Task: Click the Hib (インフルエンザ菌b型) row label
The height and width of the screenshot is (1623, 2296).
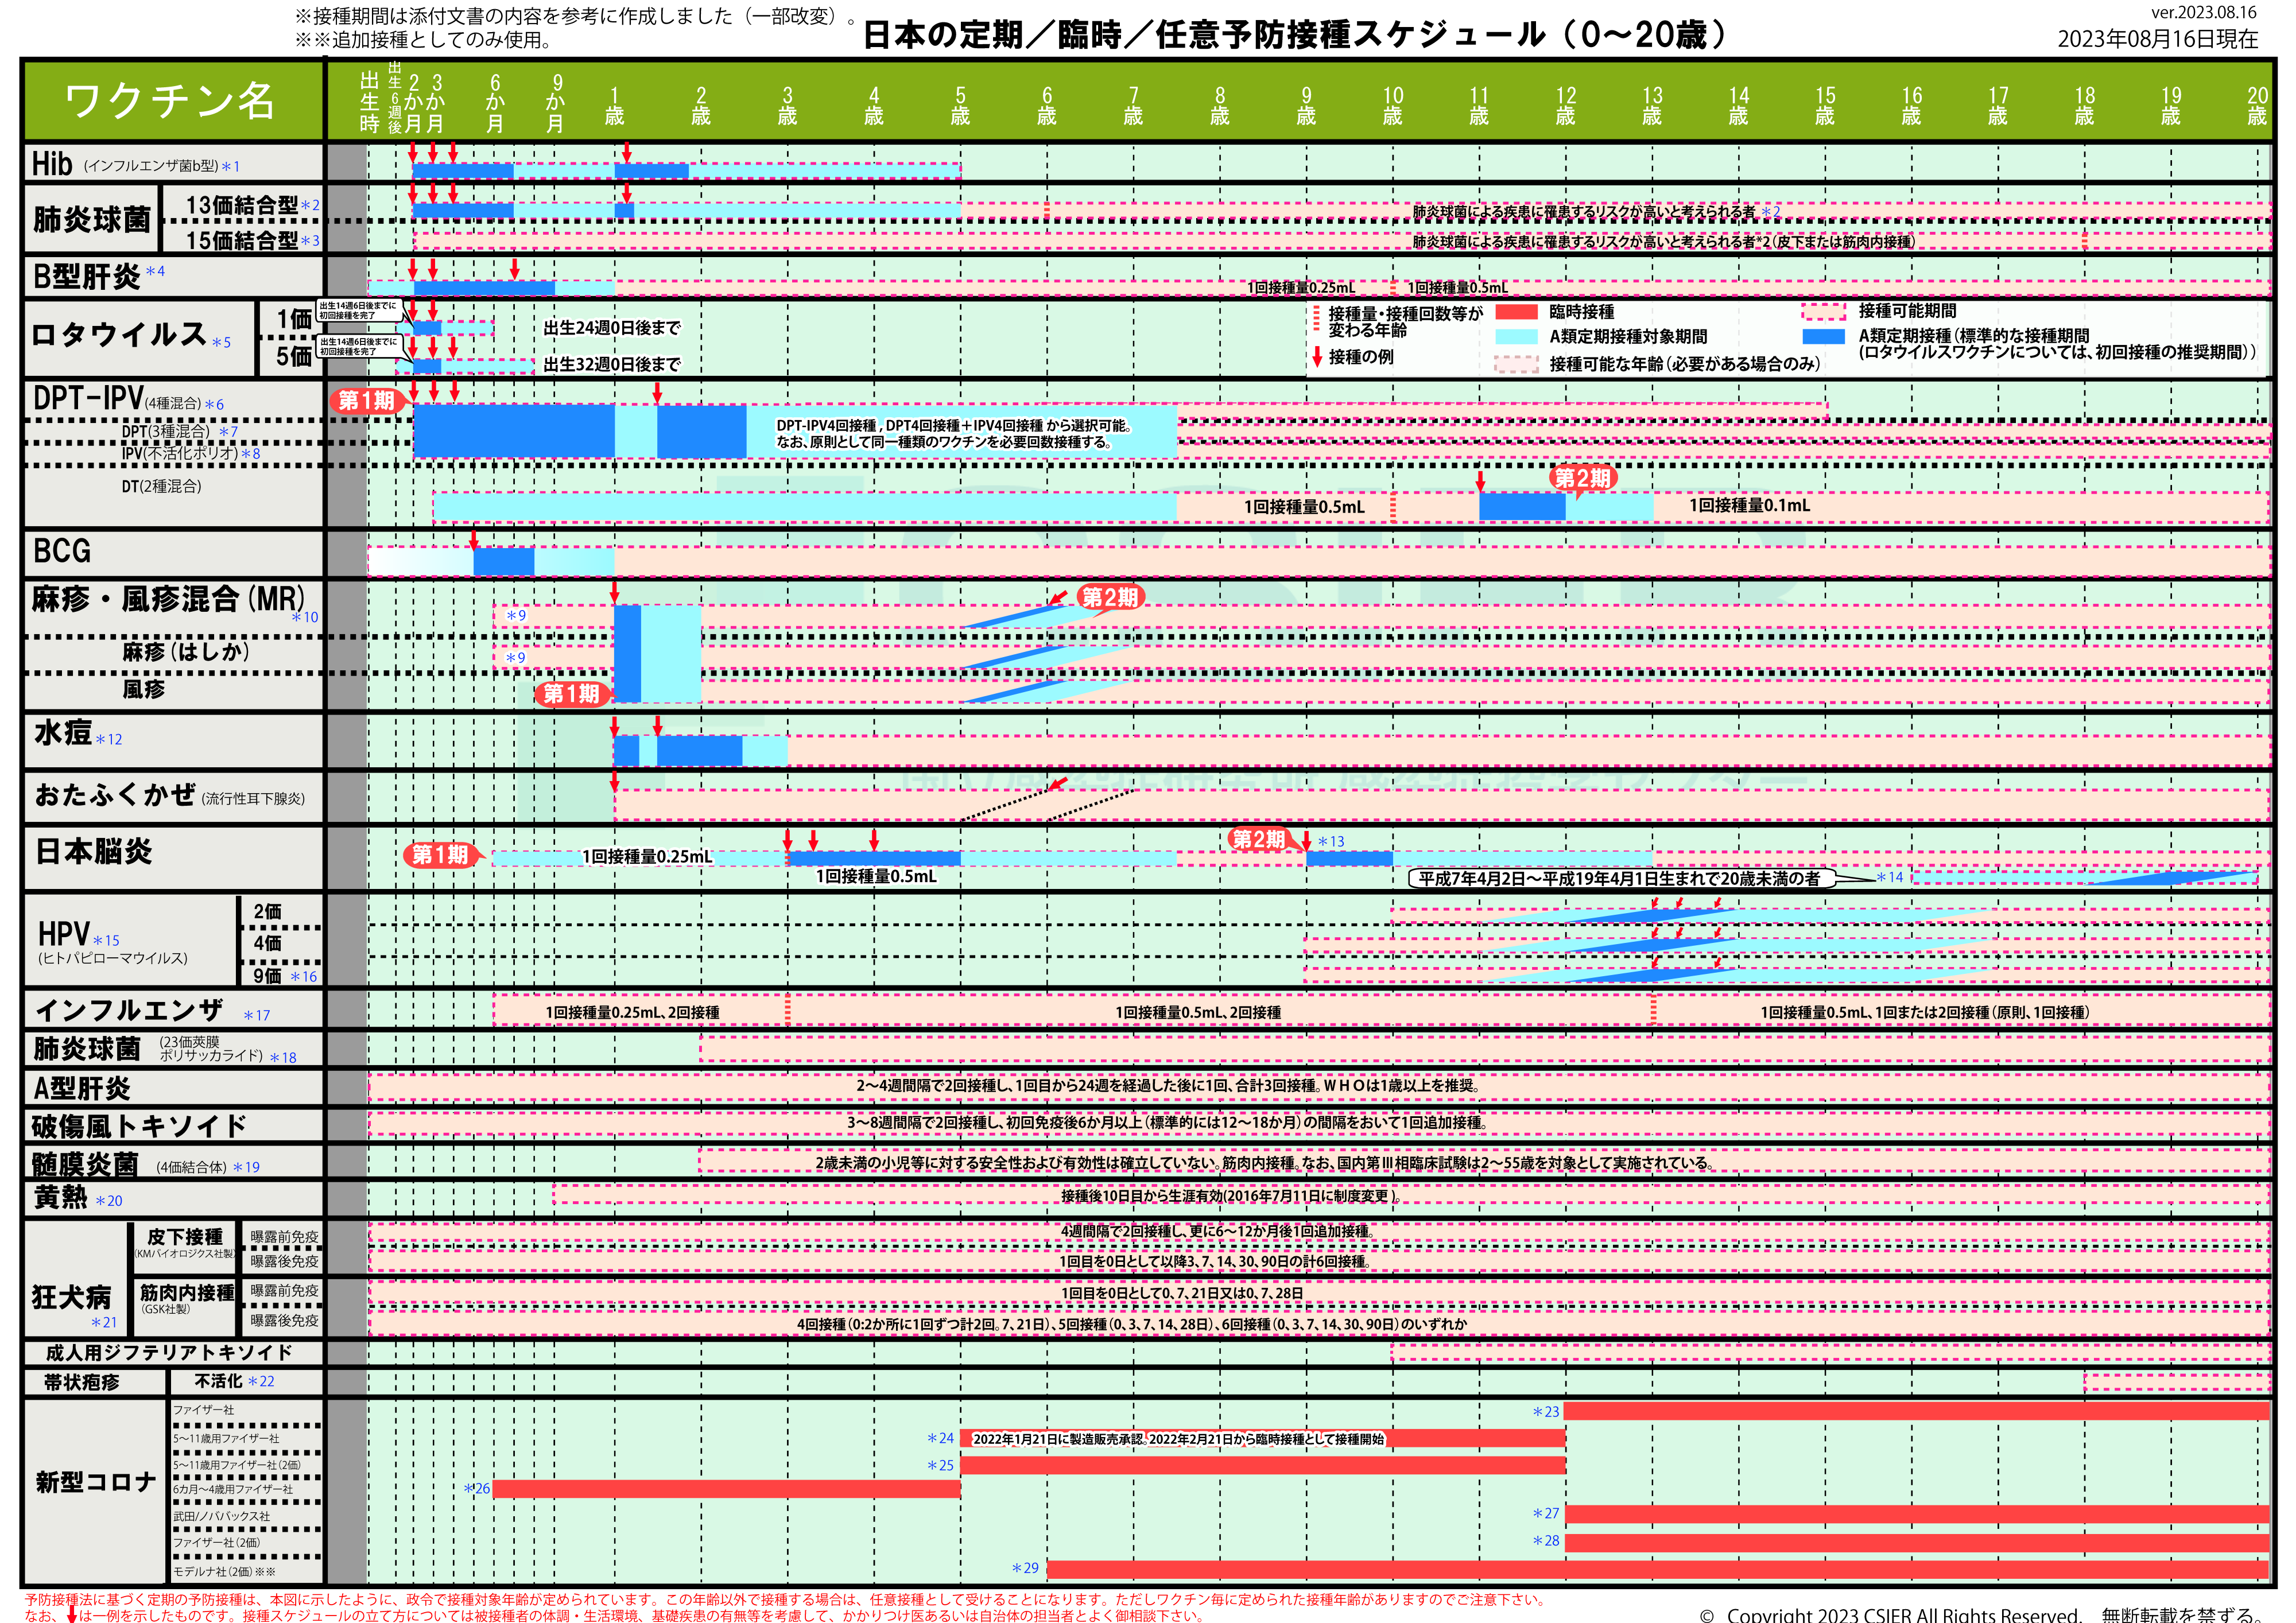Action: click(x=135, y=164)
